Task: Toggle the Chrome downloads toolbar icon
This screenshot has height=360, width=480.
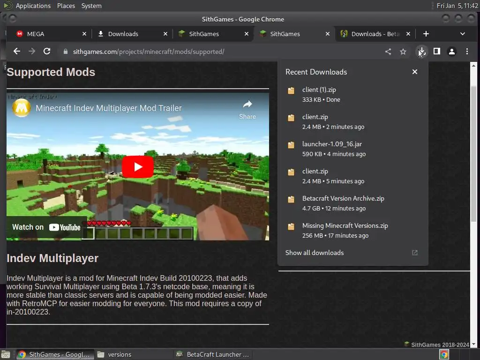Action: [421, 52]
